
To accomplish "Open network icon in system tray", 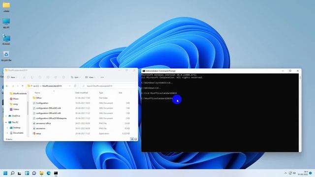I will 290,173.
